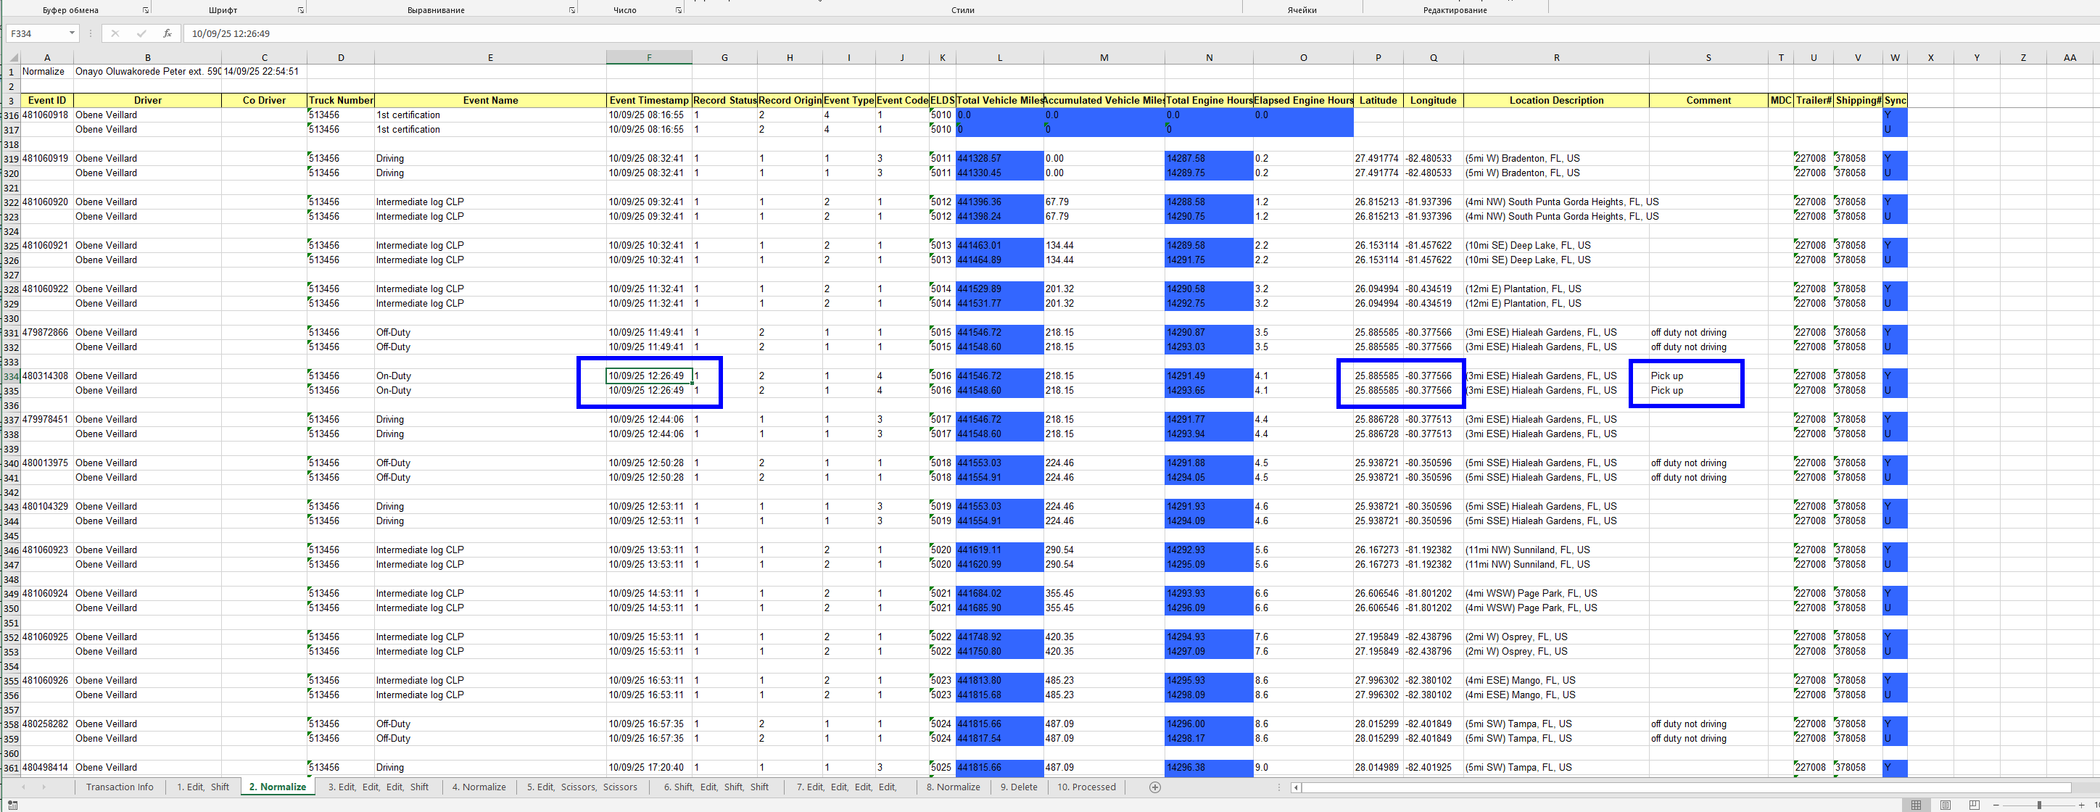Open the Transaction Info sheet tab

(x=119, y=787)
